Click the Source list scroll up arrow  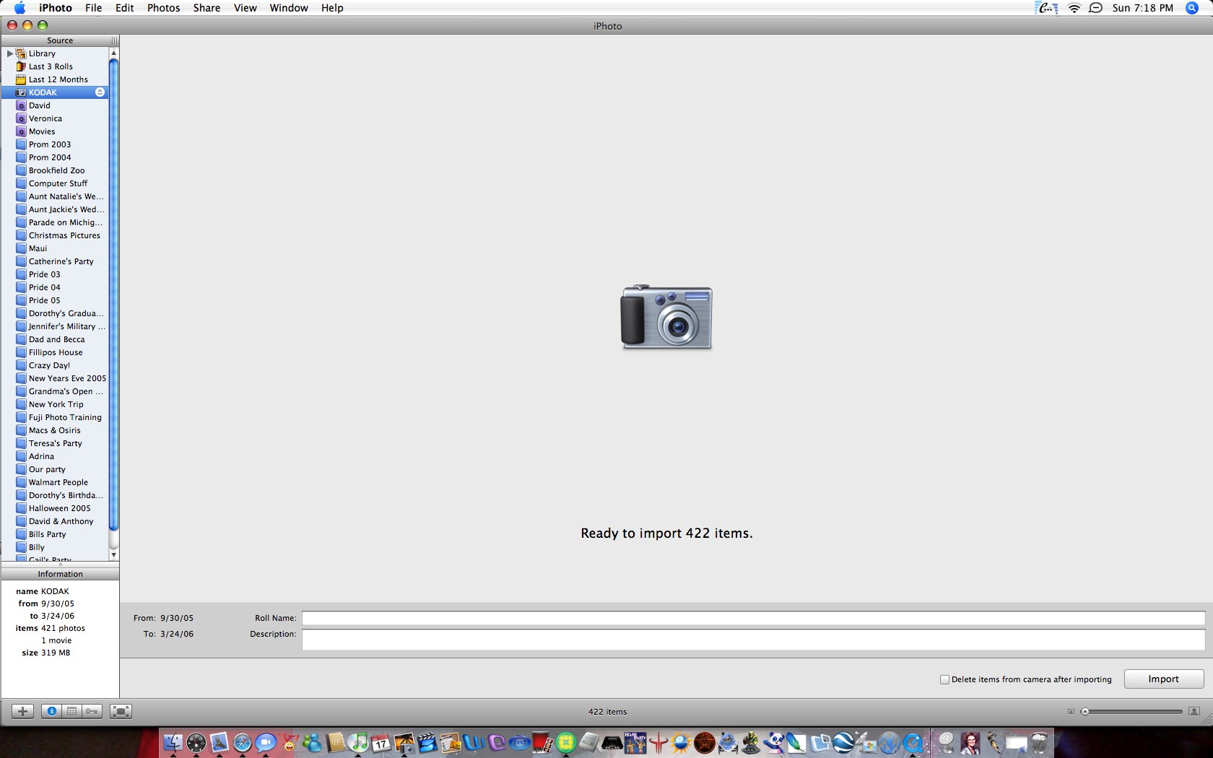(113, 53)
